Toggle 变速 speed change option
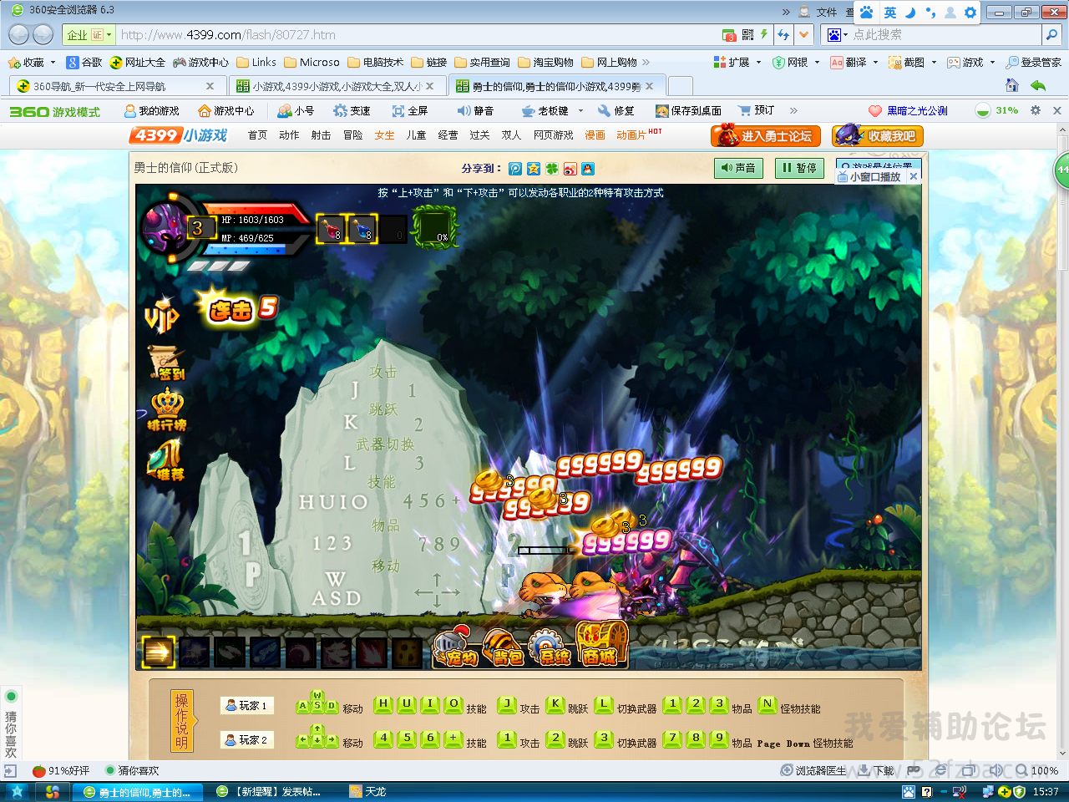The height and width of the screenshot is (802, 1069). [352, 110]
